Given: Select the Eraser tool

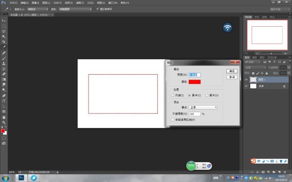Looking at the screenshot, I should click(4, 74).
